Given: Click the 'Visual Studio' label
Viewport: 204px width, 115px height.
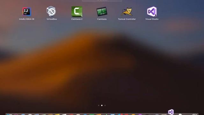Looking at the screenshot, I should [152, 19].
